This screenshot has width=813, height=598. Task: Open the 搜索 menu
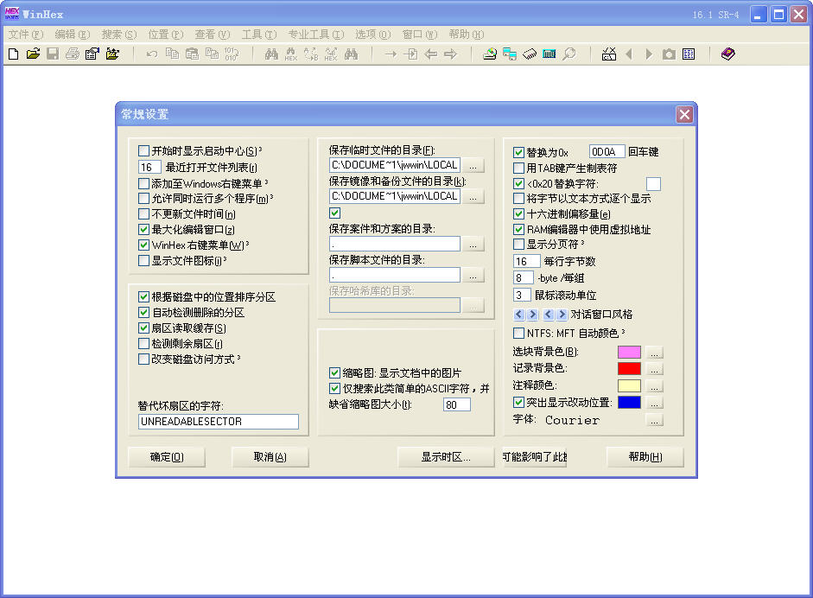pyautogui.click(x=118, y=35)
